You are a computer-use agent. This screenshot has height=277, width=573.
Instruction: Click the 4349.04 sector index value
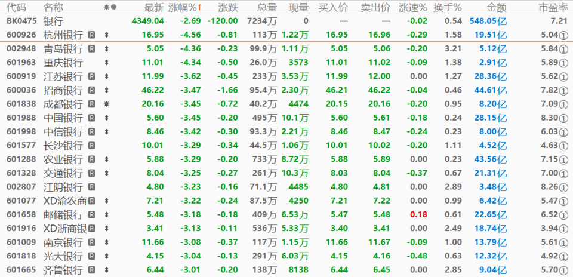point(147,21)
